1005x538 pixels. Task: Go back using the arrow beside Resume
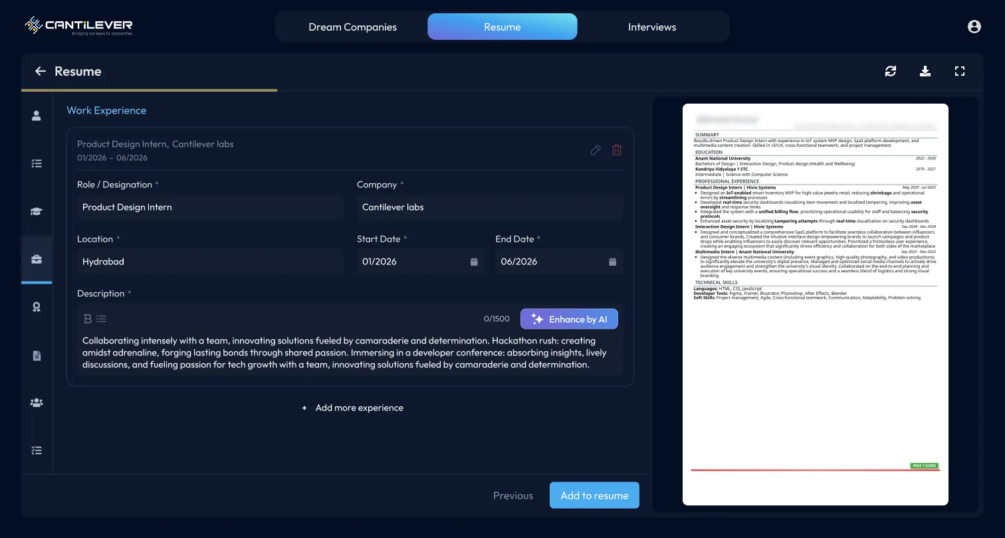coord(41,71)
